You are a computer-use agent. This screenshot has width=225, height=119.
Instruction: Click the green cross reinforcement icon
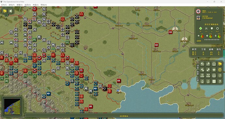coord(201,29)
